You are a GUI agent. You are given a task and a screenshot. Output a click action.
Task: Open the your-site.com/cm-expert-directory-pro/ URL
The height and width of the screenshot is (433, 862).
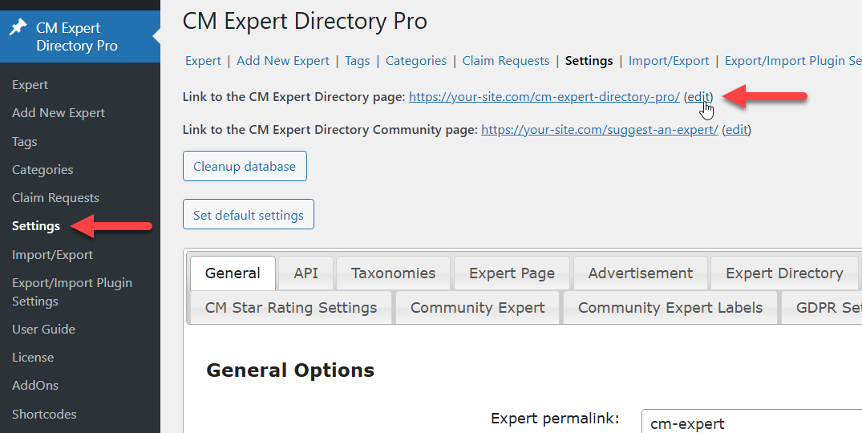[544, 97]
